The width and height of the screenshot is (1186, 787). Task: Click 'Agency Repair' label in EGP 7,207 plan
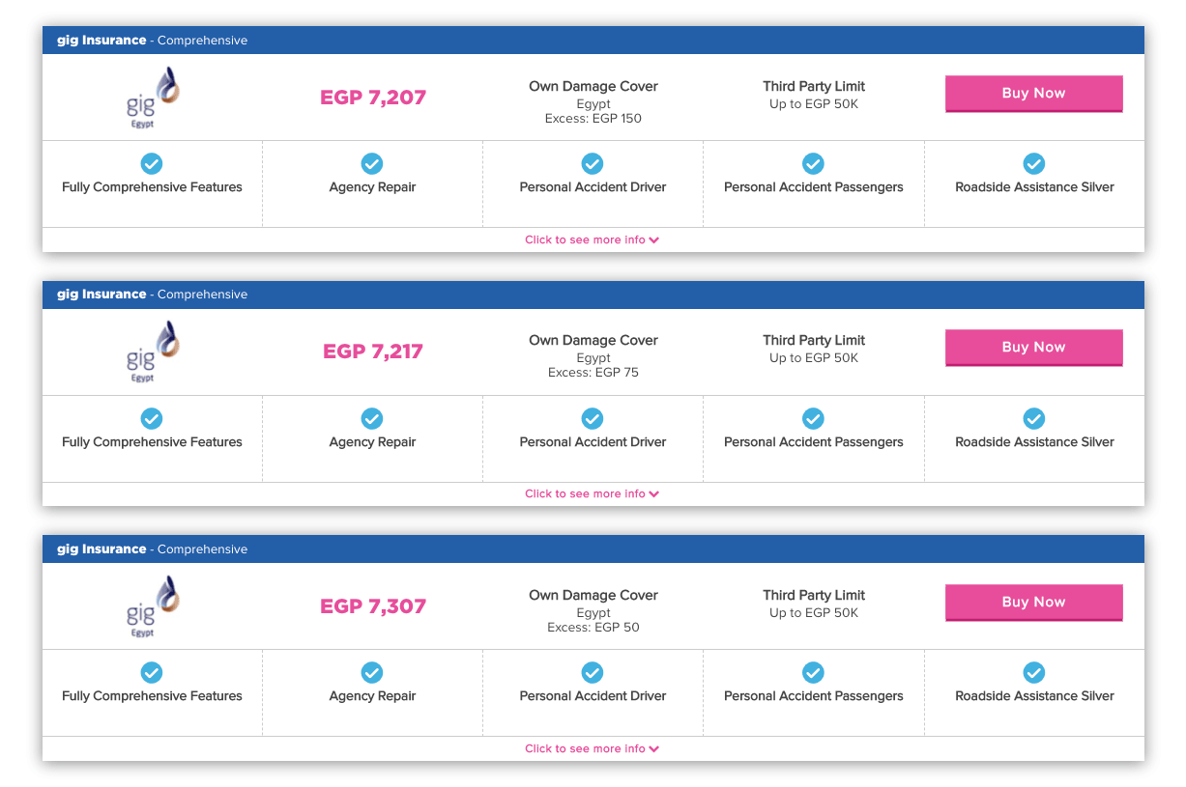tap(372, 187)
